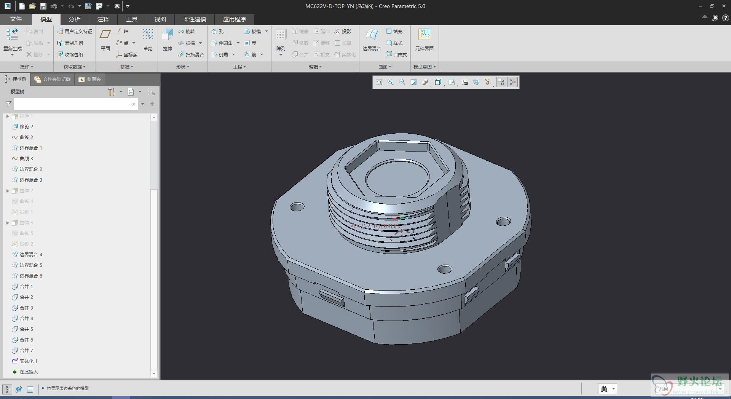Open the 收藏夹 (Favorites) panel tab
This screenshot has width=731, height=399.
90,79
